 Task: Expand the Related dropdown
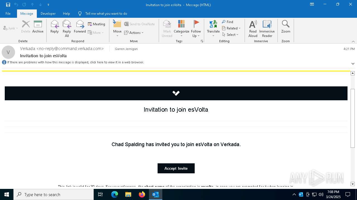coord(231,28)
